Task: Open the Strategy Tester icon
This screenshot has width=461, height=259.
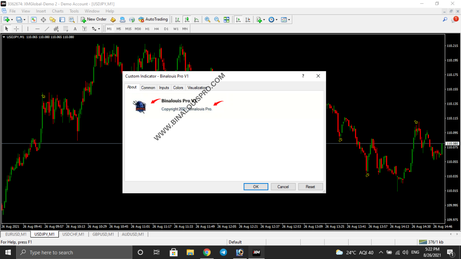Action: click(72, 19)
